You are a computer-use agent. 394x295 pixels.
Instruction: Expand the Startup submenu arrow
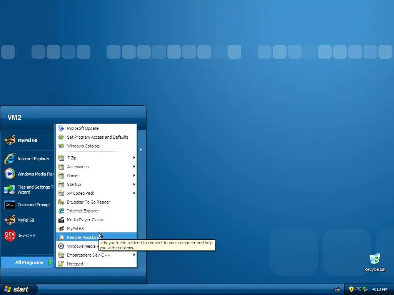(x=134, y=184)
